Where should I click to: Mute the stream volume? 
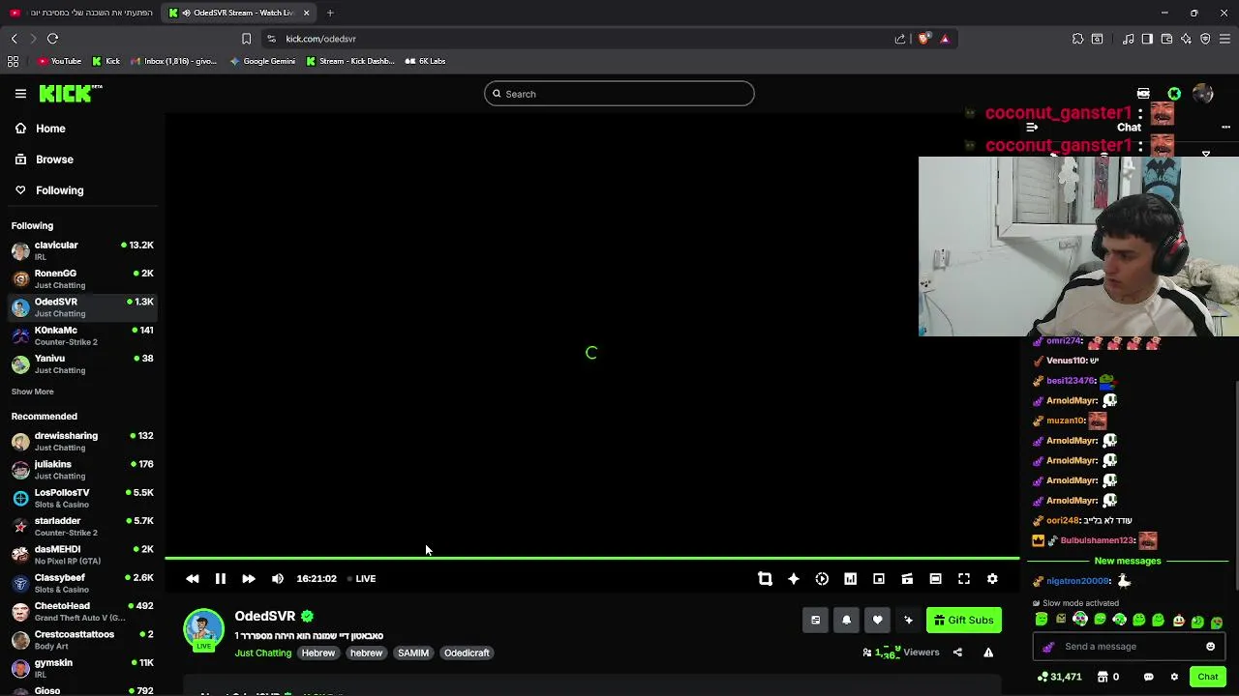(x=278, y=579)
